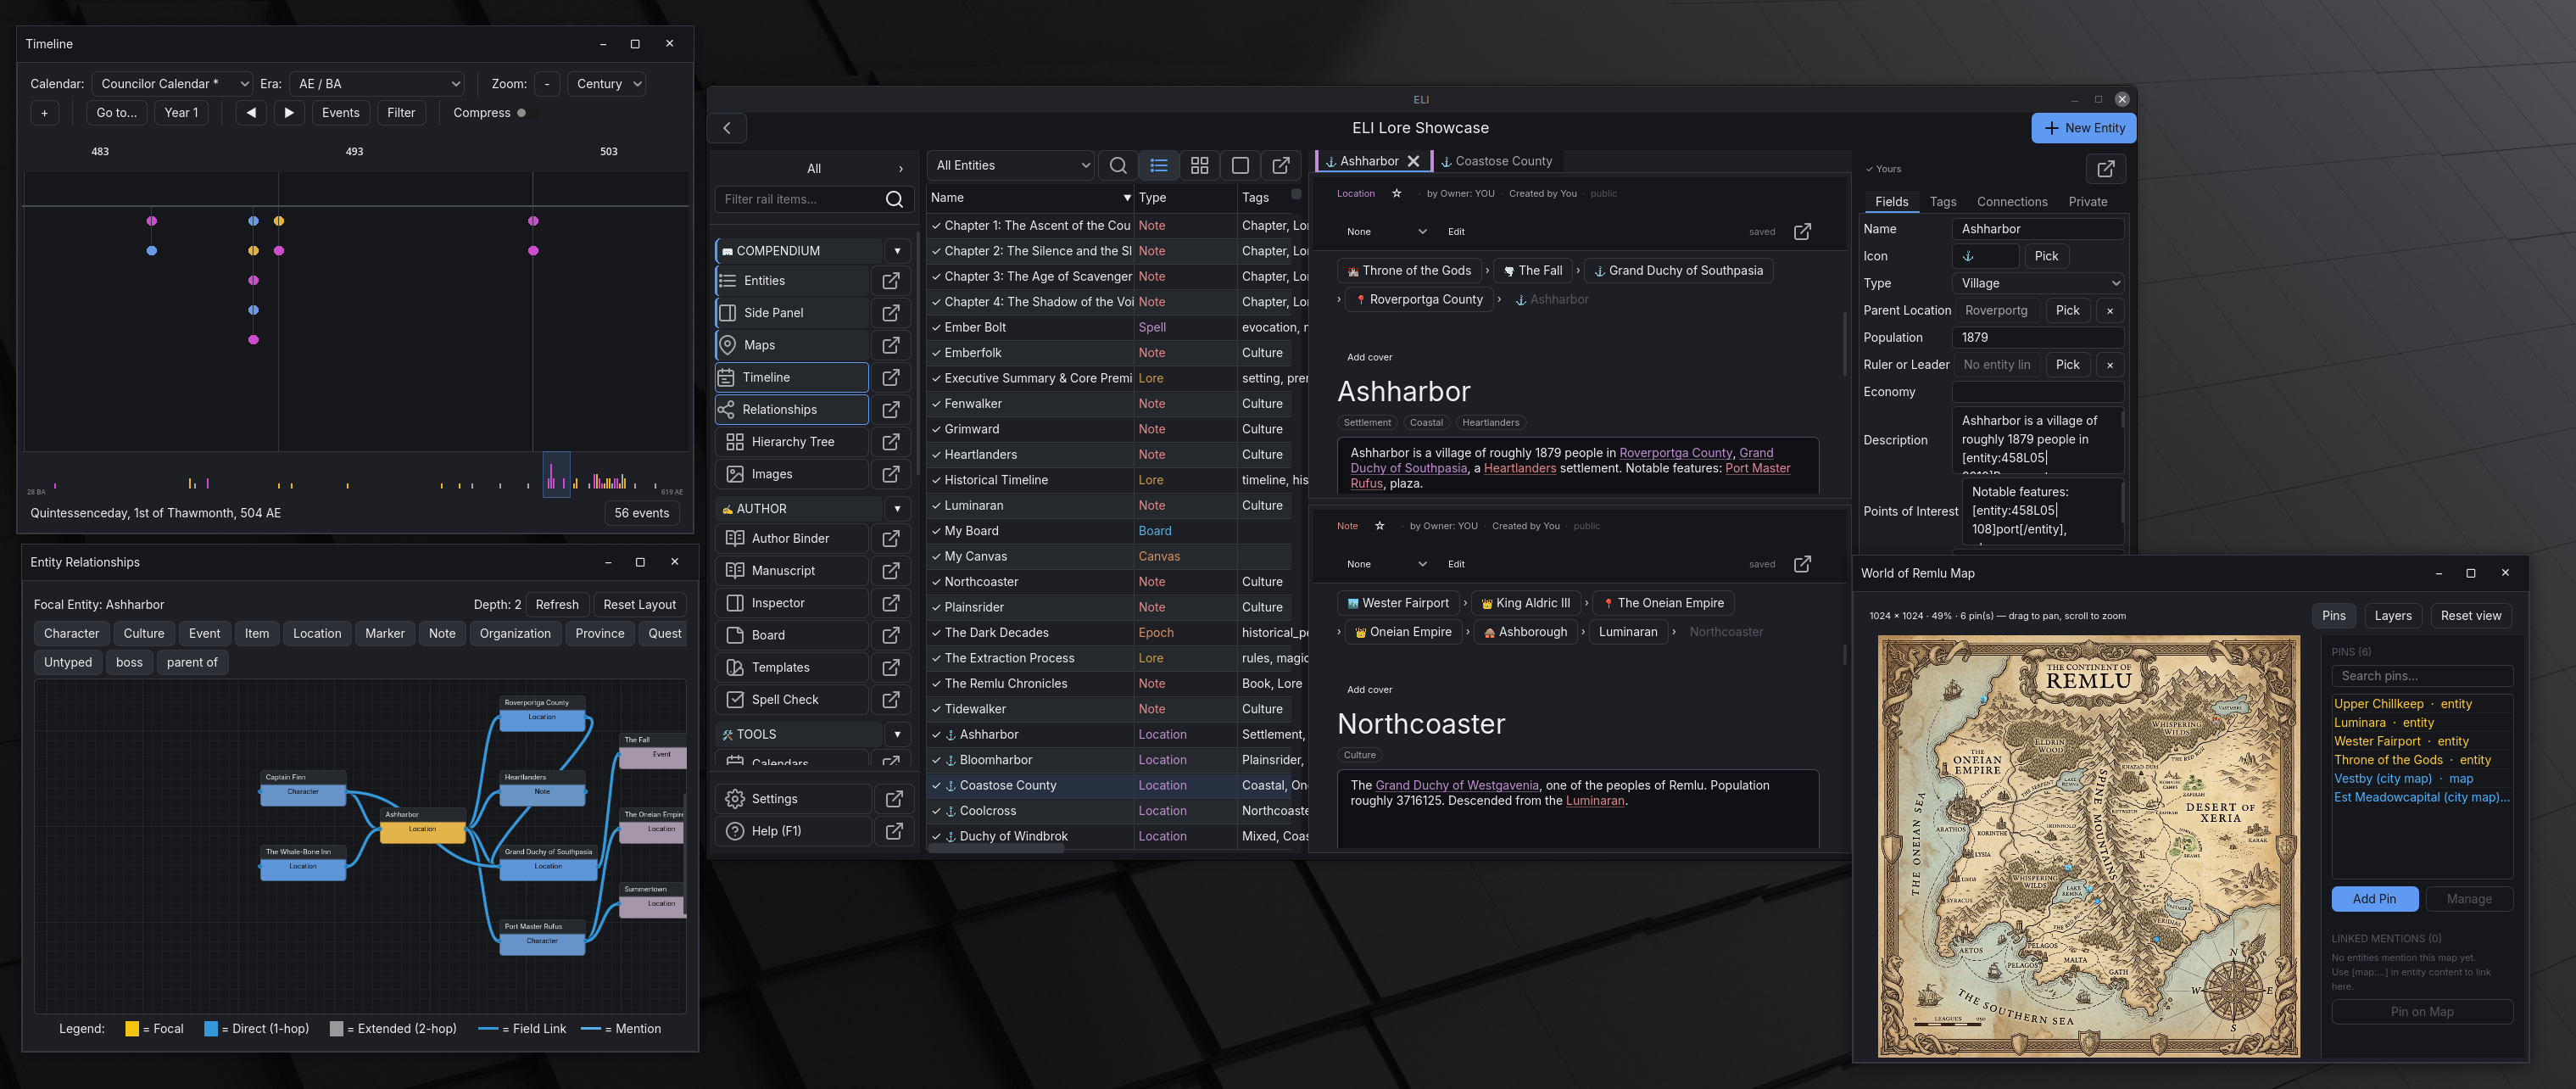Pop out the entity list panel
Screen dimensions: 2576x1089
[x=1281, y=166]
